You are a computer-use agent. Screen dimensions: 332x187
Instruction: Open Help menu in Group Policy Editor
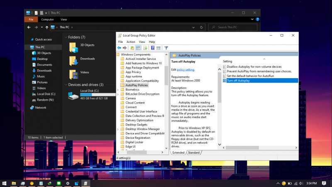(x=152, y=42)
